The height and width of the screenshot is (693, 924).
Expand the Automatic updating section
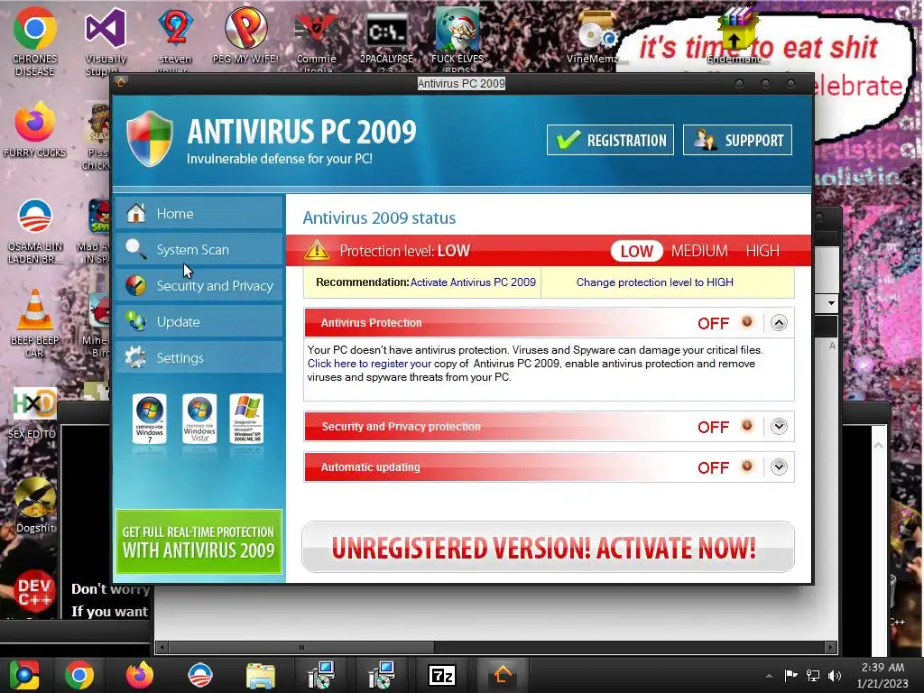point(779,467)
